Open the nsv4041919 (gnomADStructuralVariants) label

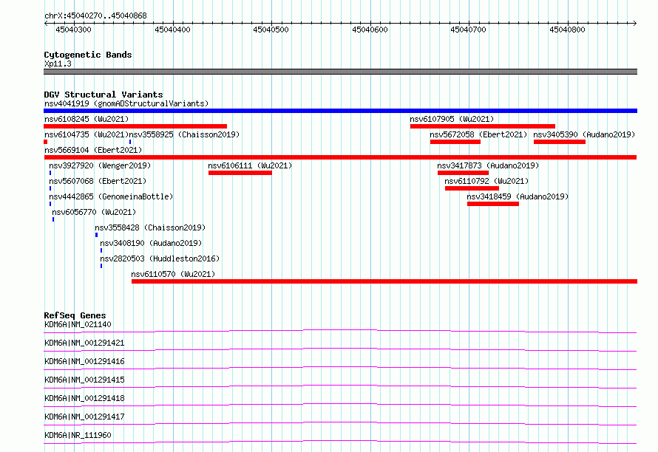[x=126, y=103]
